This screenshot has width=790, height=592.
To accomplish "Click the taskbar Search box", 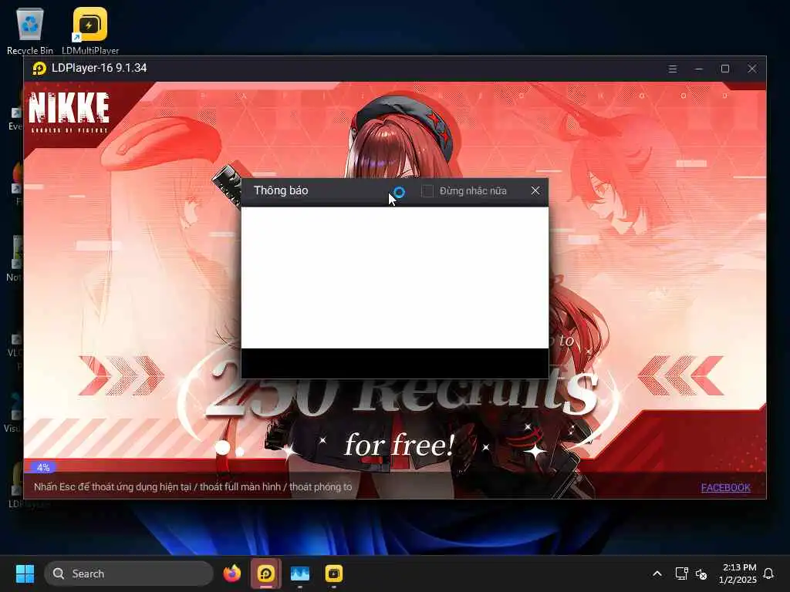I will click(129, 573).
